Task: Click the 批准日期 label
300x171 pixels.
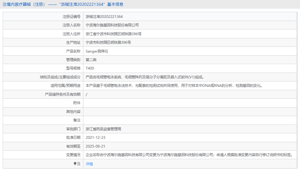Action: pyautogui.click(x=73, y=138)
